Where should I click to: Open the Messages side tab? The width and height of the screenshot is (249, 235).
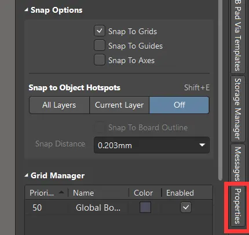click(x=238, y=164)
